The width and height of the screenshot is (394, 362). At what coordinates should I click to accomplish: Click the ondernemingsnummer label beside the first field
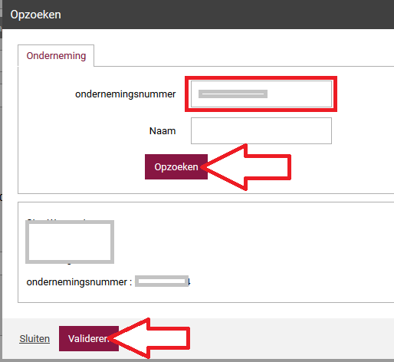125,94
